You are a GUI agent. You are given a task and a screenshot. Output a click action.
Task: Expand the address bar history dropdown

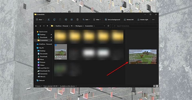pos(104,26)
